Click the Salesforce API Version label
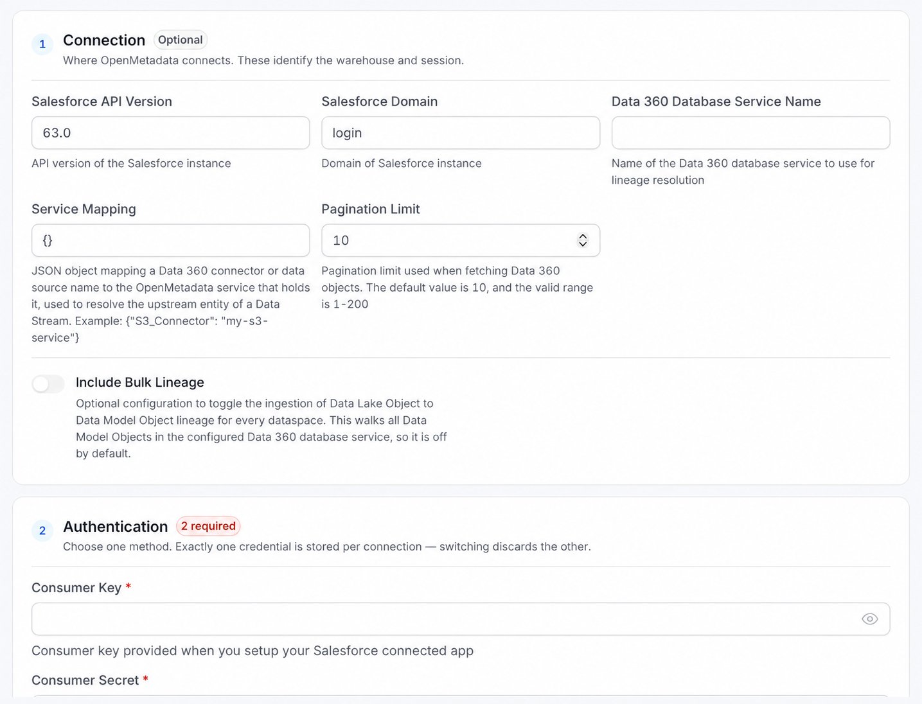This screenshot has height=704, width=922. 102,101
